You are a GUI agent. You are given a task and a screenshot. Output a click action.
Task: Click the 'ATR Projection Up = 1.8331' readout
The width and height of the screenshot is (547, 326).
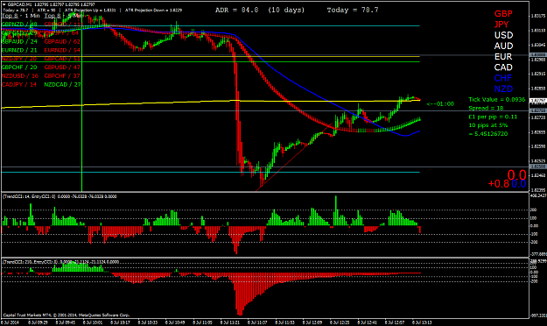90,11
